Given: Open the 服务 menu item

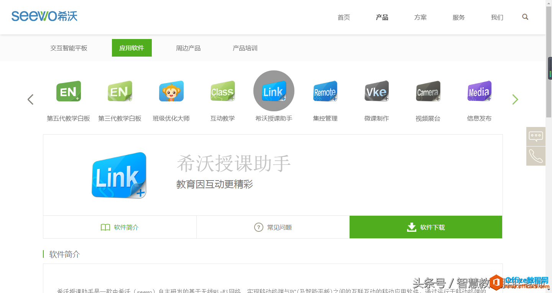Looking at the screenshot, I should 459,17.
